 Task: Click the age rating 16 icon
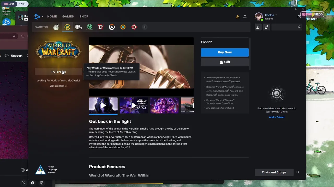click(x=40, y=170)
